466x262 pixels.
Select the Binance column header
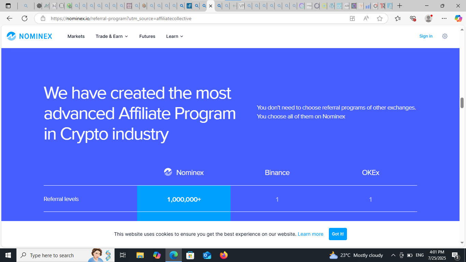click(x=277, y=173)
